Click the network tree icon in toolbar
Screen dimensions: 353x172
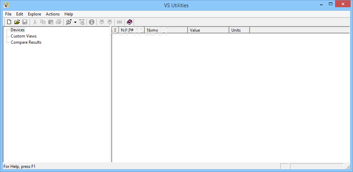82,22
